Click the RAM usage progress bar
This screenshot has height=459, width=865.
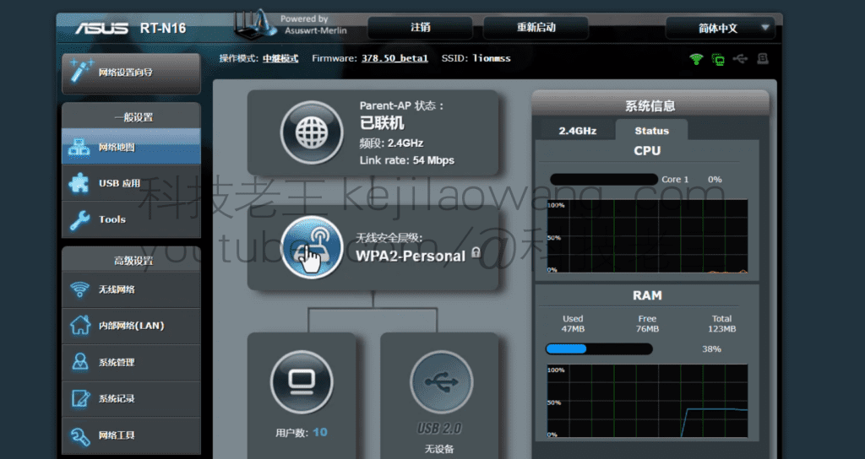click(599, 348)
